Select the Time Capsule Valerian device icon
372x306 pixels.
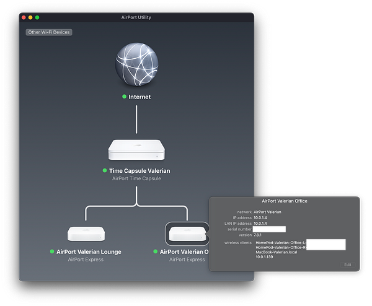pos(136,149)
